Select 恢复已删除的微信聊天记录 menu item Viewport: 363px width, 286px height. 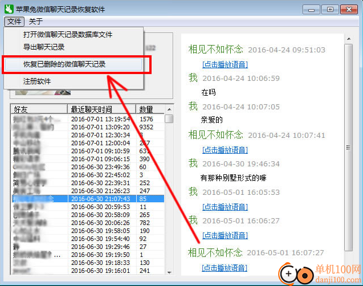[74, 64]
